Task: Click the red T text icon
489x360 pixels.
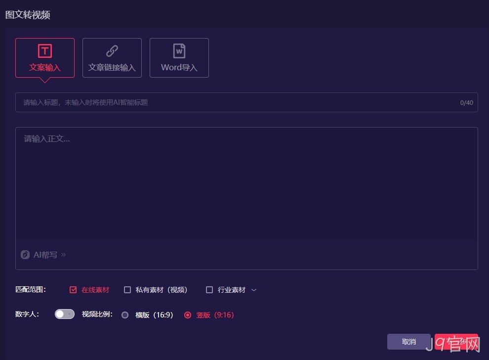Action: [45, 51]
